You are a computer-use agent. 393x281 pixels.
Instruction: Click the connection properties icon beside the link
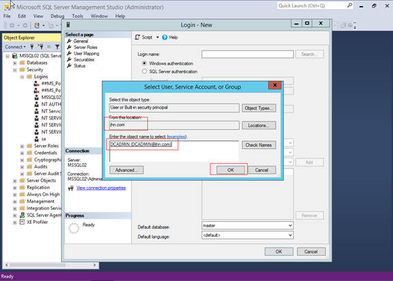[x=71, y=188]
